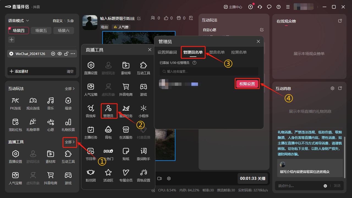Switch to 拉黑名单 tab

click(239, 52)
